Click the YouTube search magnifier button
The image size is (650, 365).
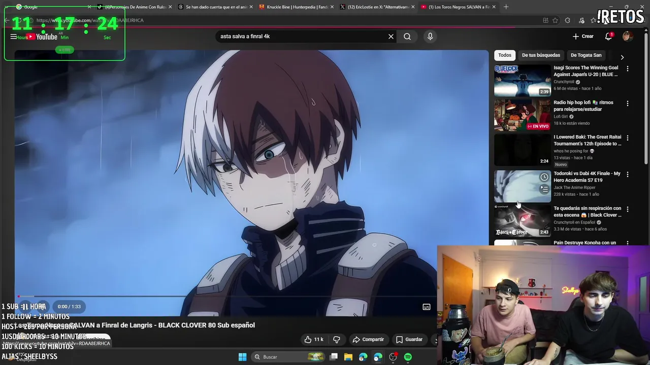coord(407,36)
